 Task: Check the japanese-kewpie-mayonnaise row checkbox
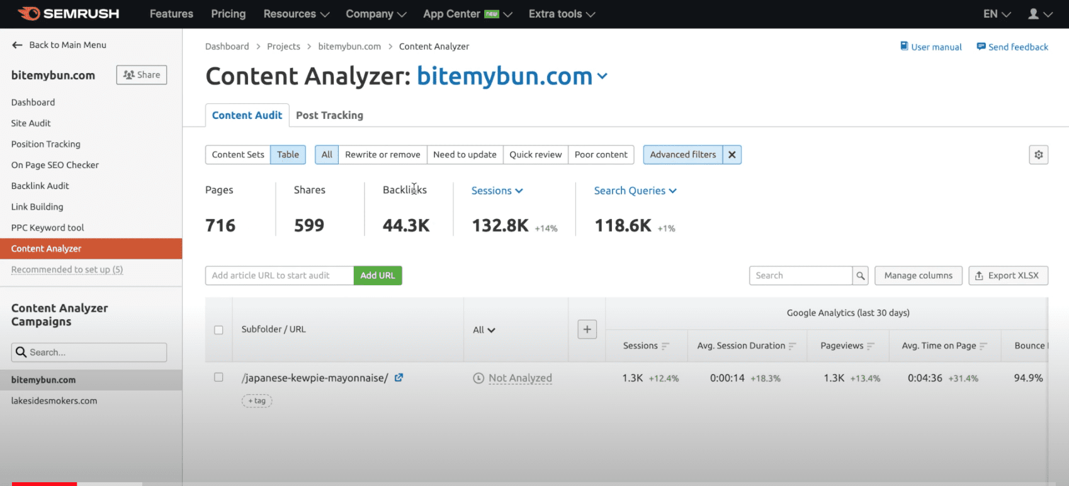(218, 377)
